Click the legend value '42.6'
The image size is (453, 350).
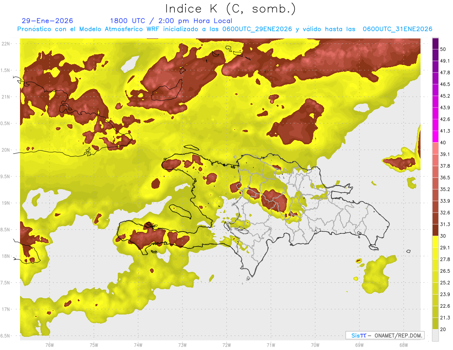coord(445,119)
